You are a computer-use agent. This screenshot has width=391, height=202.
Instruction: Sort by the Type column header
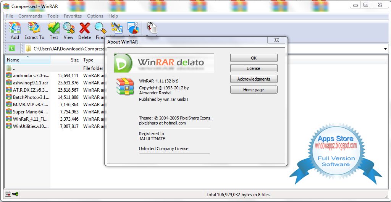pyautogui.click(x=93, y=60)
